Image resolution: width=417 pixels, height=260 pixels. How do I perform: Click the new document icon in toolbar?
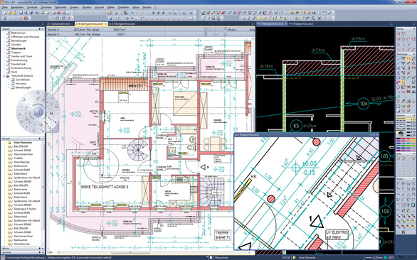click(4, 13)
